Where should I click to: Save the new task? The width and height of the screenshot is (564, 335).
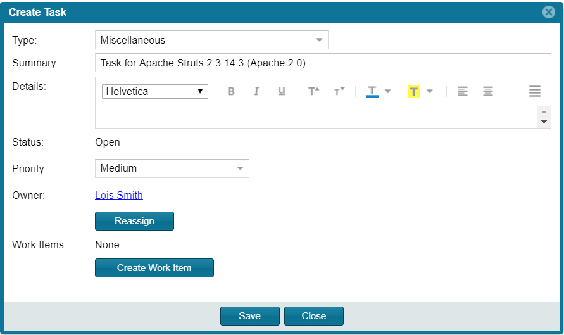coord(250,316)
